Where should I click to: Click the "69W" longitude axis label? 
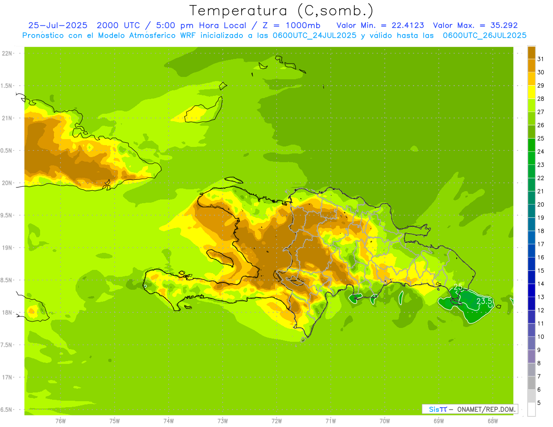pyautogui.click(x=439, y=421)
